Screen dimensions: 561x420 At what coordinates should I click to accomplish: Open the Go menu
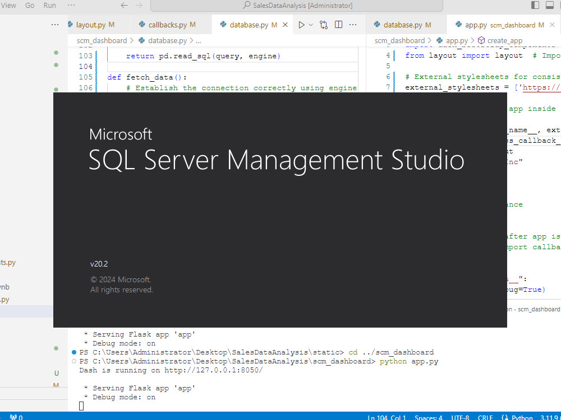[30, 6]
